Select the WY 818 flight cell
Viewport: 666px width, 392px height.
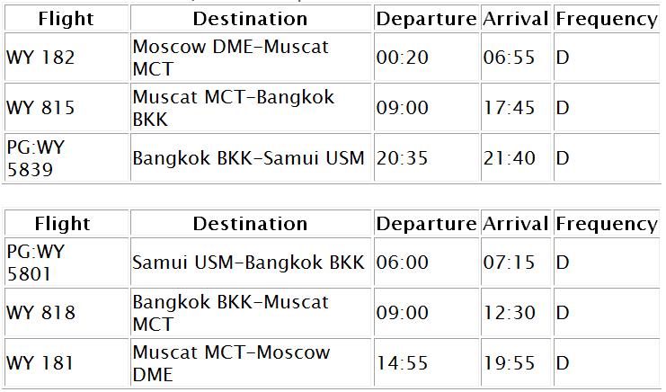tap(67, 312)
